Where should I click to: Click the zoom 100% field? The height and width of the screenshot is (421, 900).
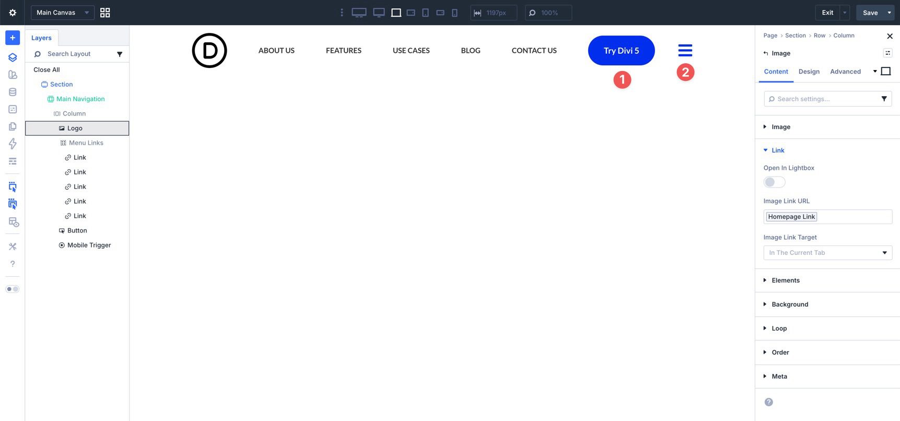[x=548, y=13]
